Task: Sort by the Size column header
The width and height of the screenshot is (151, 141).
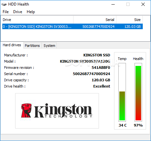Action: [x=130, y=20]
